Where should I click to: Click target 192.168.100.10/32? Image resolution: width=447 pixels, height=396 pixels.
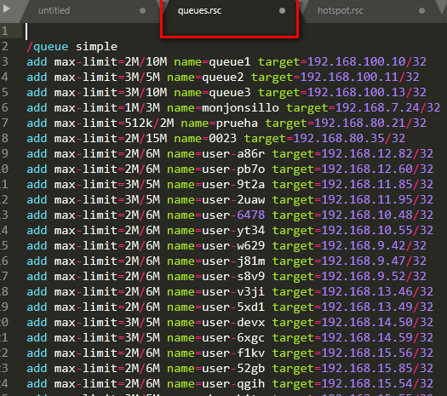[x=367, y=62]
